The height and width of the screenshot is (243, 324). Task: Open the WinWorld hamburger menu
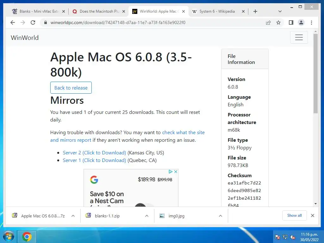299,37
